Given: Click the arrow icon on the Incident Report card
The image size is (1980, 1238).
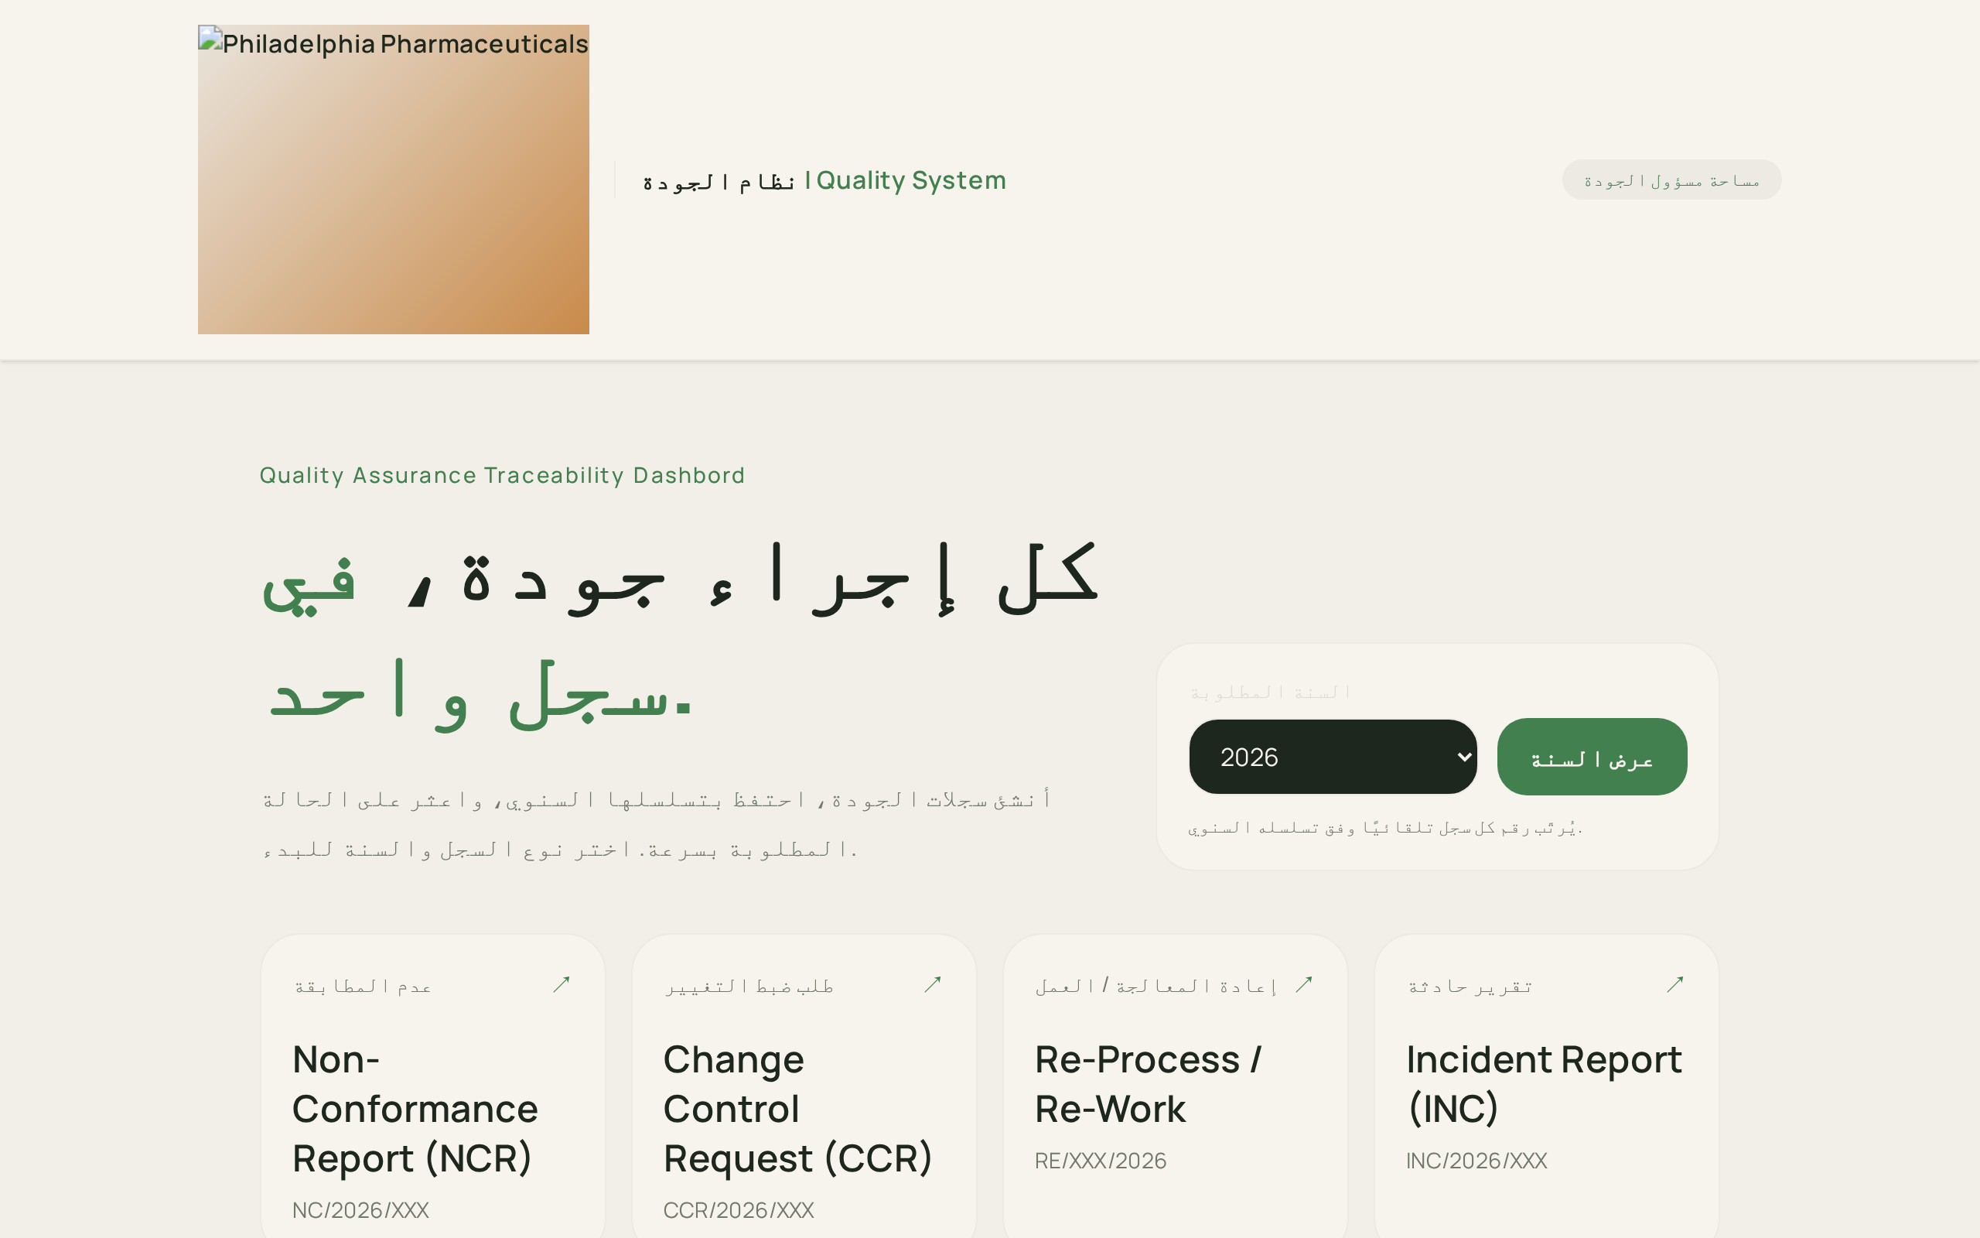Looking at the screenshot, I should [1675, 984].
